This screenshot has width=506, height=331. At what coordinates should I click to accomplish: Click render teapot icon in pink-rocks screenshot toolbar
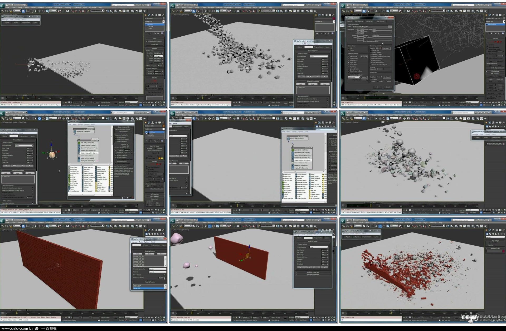point(315,226)
